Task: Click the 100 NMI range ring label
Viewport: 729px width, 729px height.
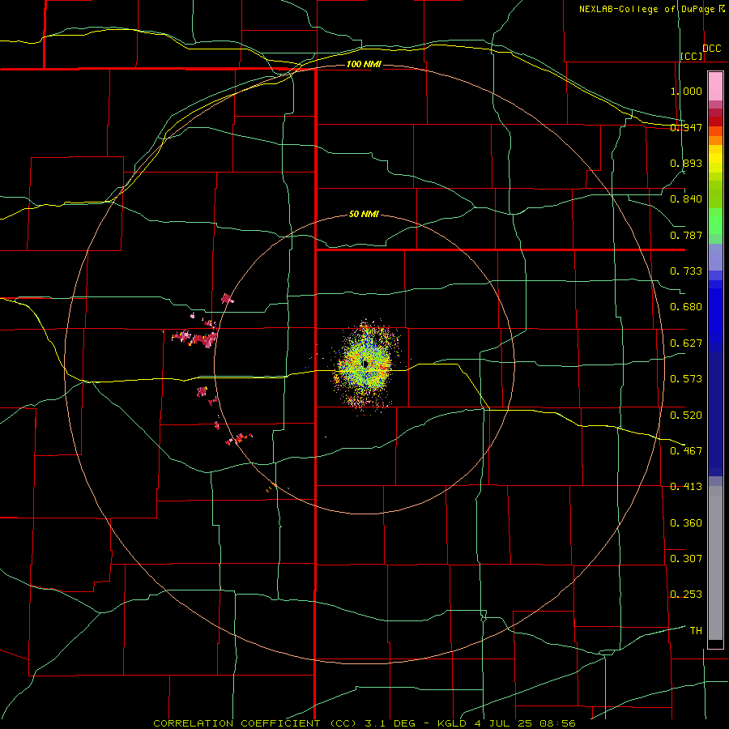Action: click(x=364, y=64)
